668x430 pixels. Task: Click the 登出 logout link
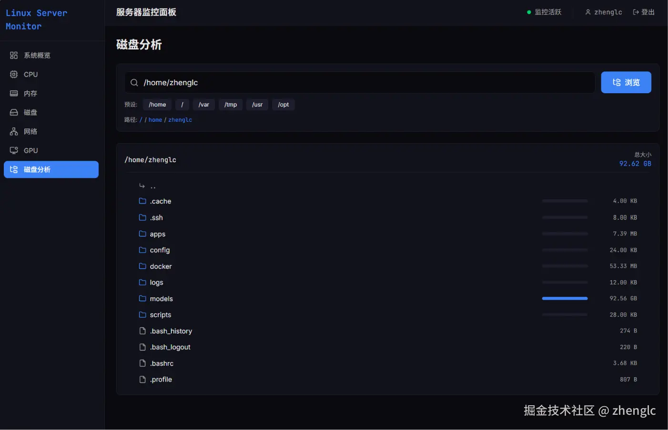click(x=644, y=12)
